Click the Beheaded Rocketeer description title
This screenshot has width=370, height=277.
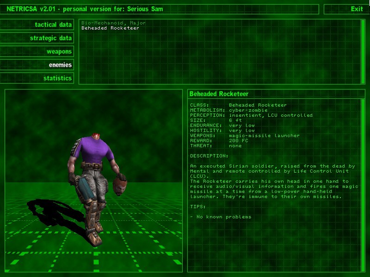(219, 94)
